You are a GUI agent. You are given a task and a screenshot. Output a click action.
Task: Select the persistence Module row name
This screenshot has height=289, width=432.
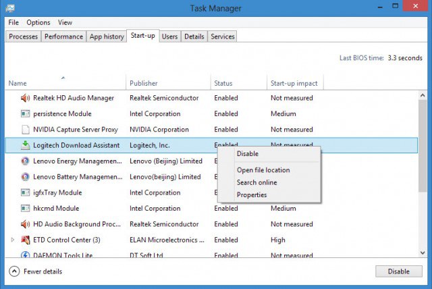pos(62,113)
